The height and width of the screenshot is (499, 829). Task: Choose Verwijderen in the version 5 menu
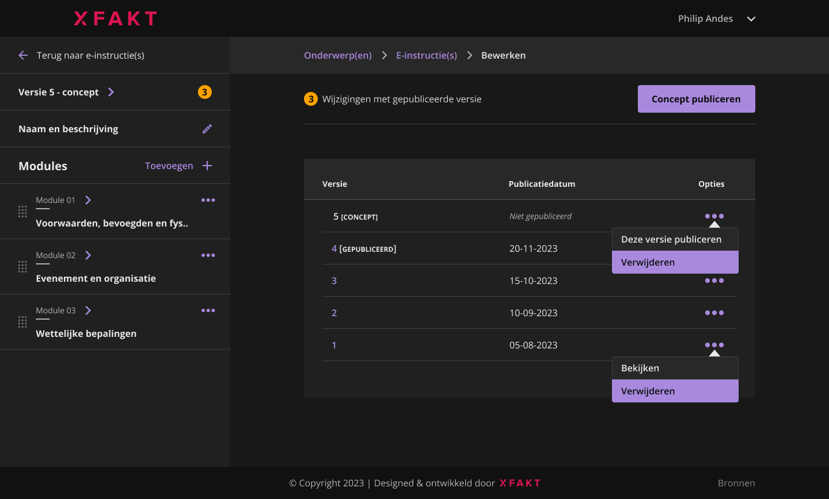[675, 262]
